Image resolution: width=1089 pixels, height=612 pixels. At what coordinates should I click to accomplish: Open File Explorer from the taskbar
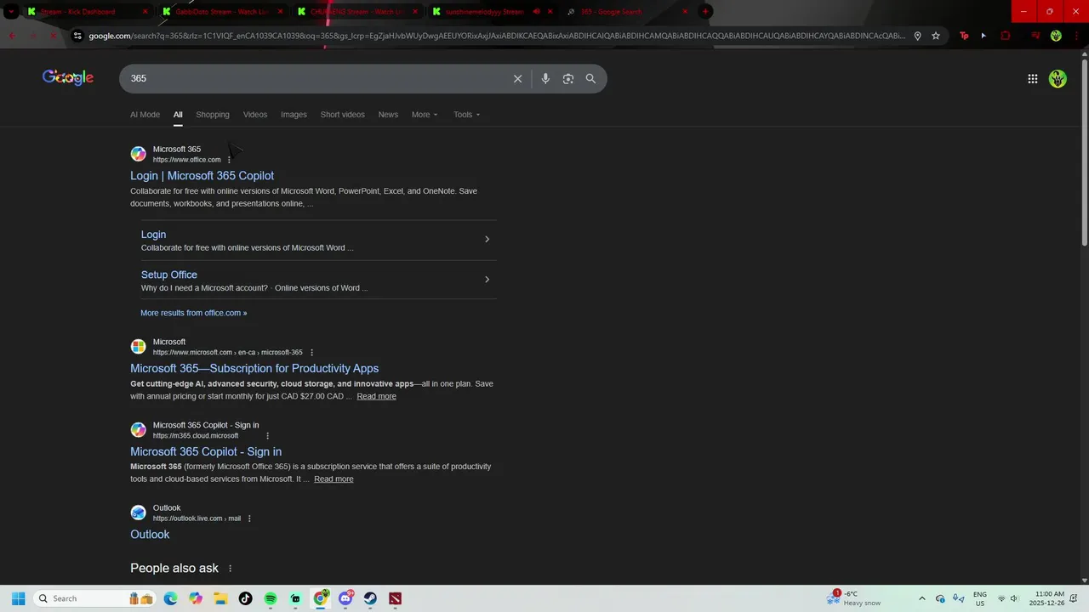(220, 598)
